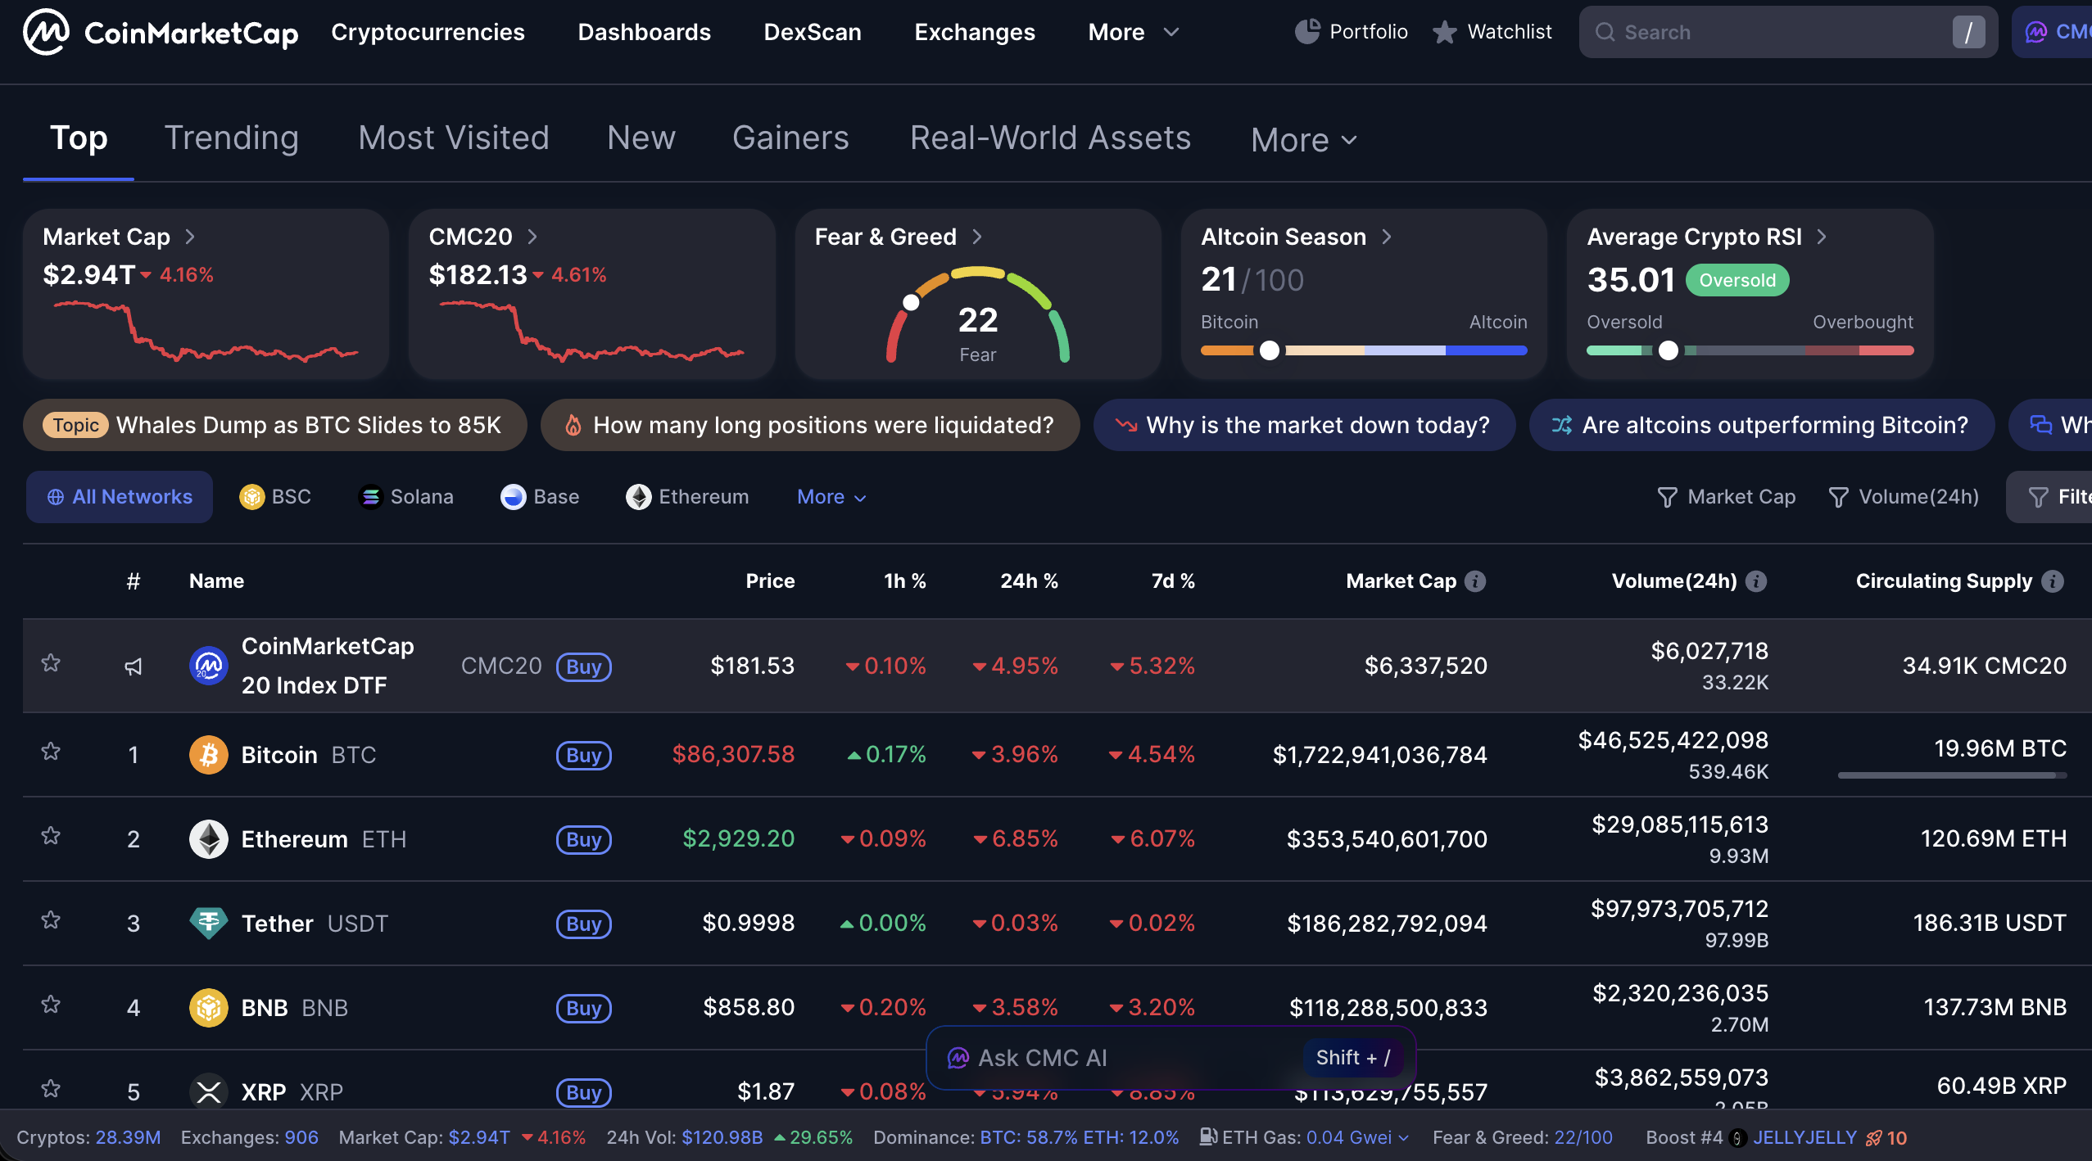Open 'Why is the market down today?' prompt
The width and height of the screenshot is (2092, 1161).
click(x=1303, y=425)
